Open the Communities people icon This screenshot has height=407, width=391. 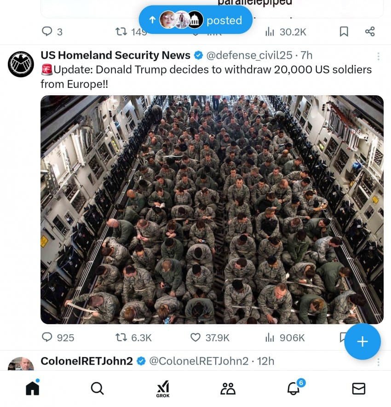coord(228,388)
